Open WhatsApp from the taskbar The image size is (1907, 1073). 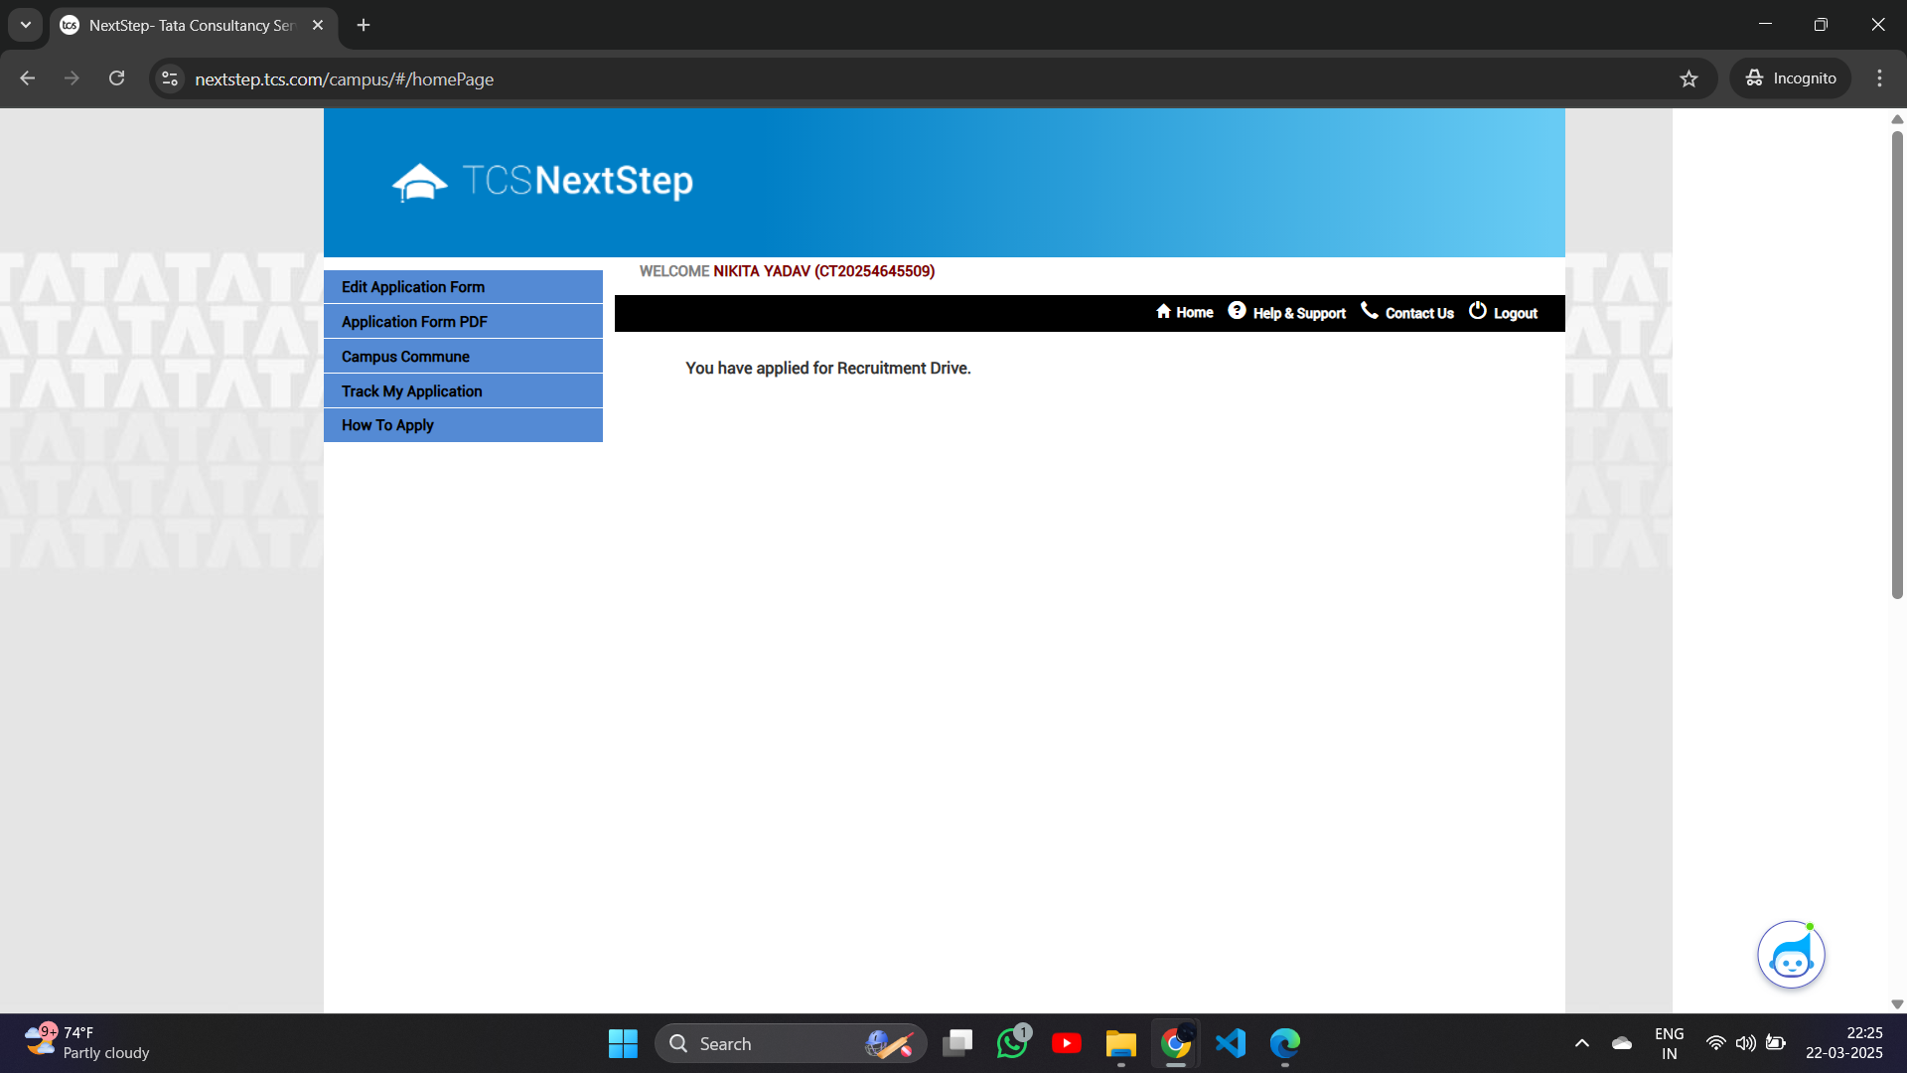1012,1043
